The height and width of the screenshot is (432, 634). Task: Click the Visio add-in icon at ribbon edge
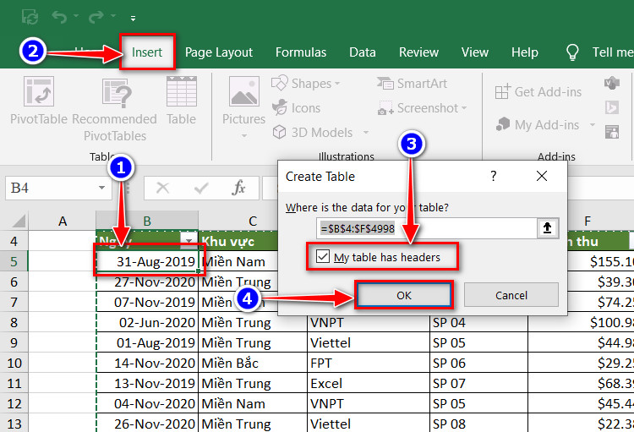point(612,84)
